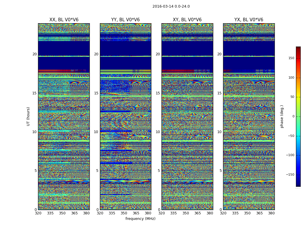Click the "5" hour tick of YX panel

tap(220, 171)
